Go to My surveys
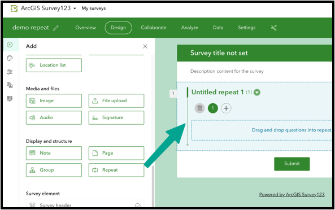This screenshot has height=210, width=335. pos(94,8)
